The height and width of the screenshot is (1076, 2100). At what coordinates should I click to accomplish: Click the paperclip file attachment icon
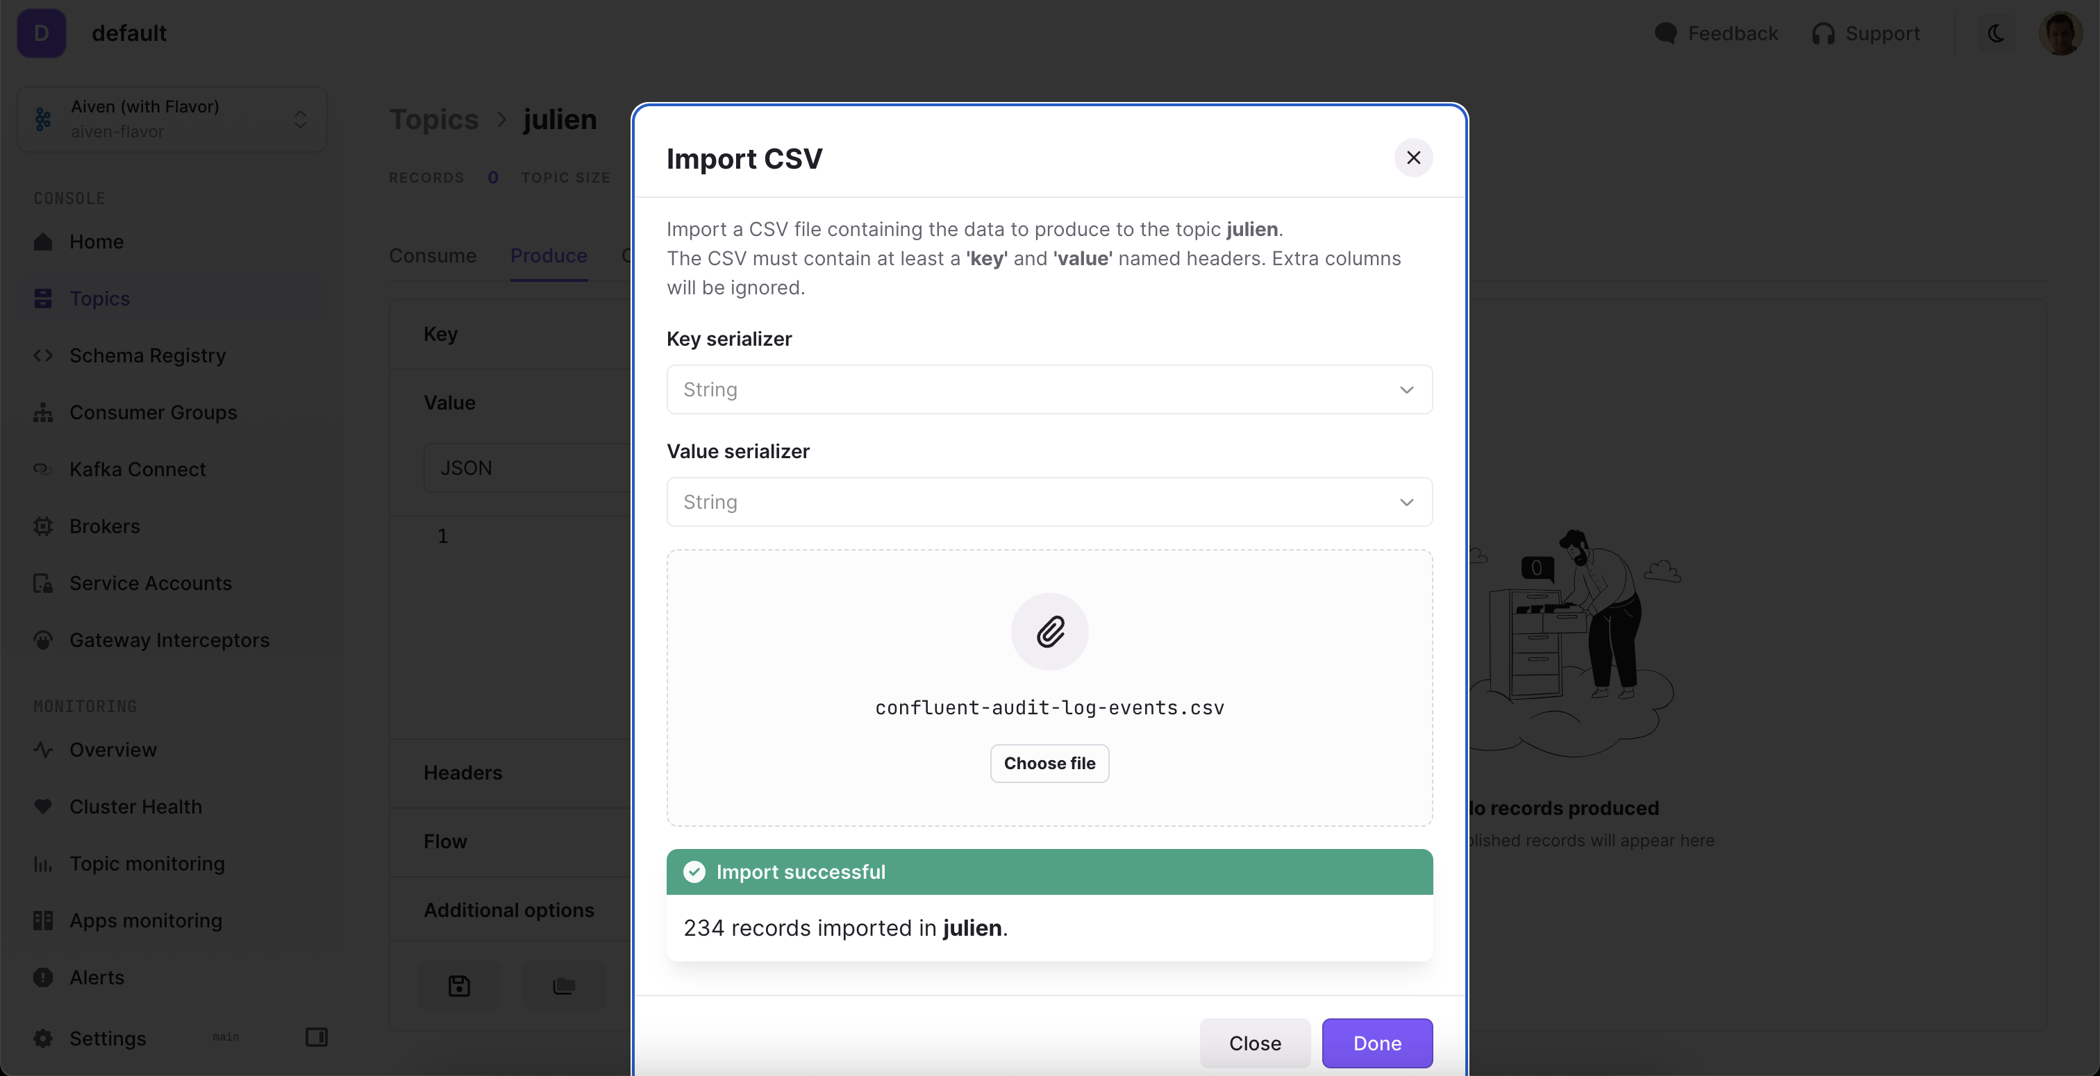(x=1050, y=631)
